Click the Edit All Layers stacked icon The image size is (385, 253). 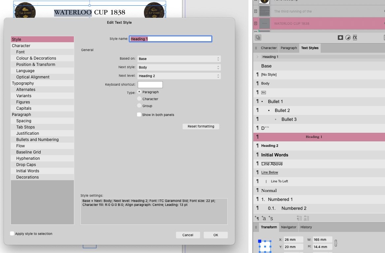point(258,38)
